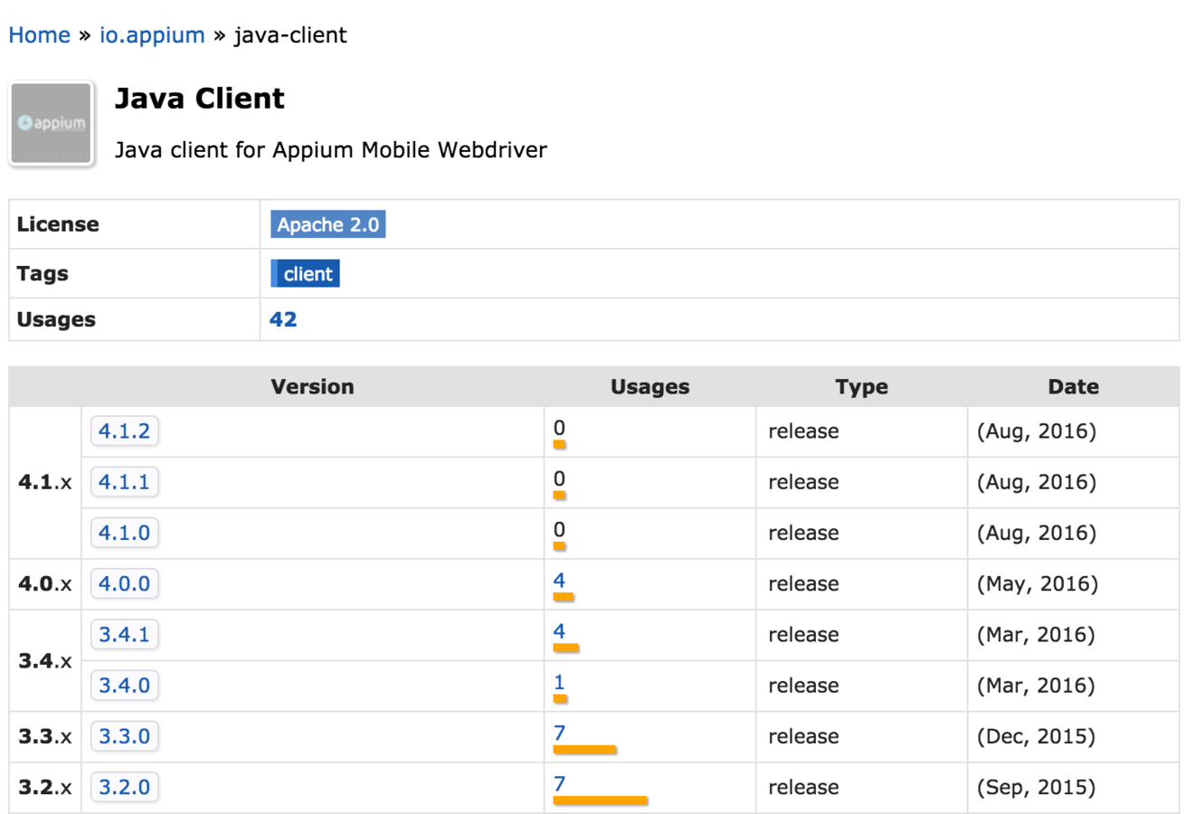This screenshot has height=814, width=1195.
Task: Click the date (Mar, 2016) for 3.4.1
Action: point(1036,635)
